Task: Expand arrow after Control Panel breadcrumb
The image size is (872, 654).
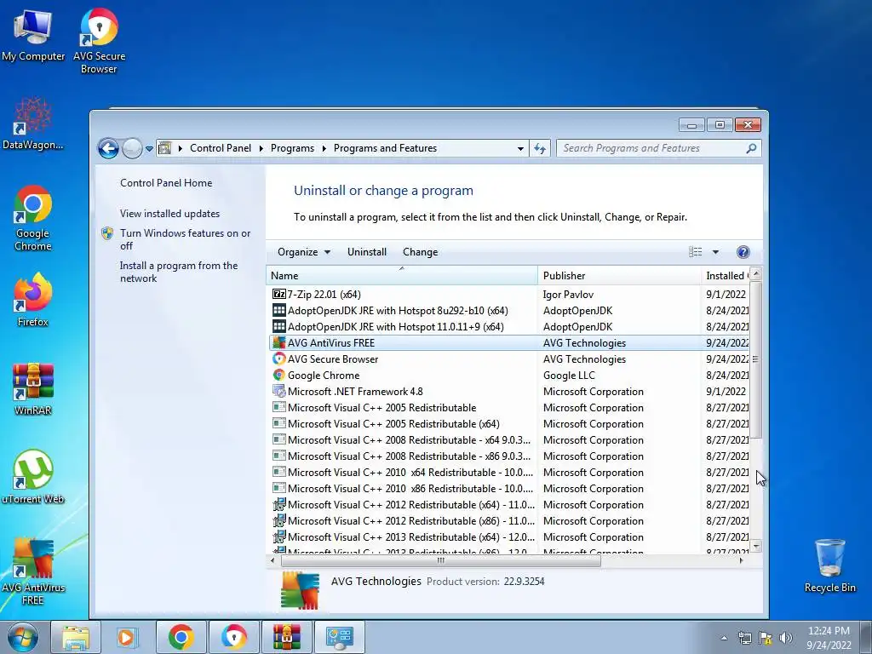Action: click(x=261, y=148)
